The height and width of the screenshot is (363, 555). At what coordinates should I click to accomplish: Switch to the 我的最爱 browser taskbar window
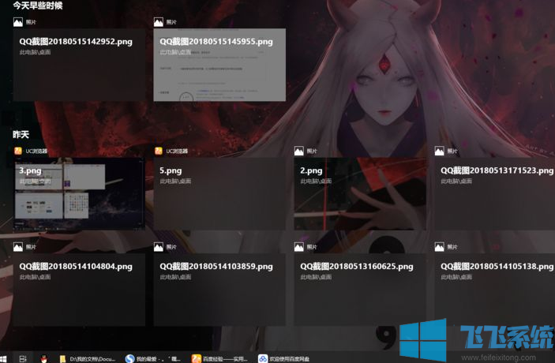(x=153, y=359)
